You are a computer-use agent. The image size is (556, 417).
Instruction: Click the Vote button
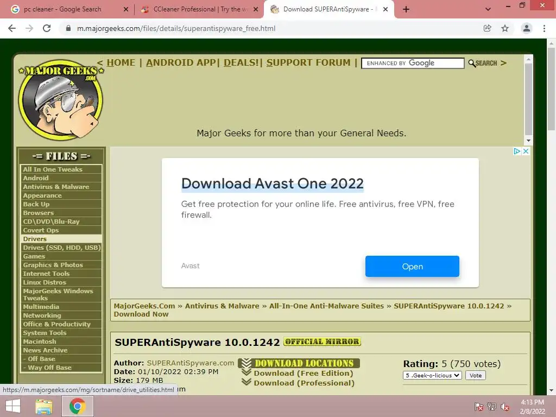(476, 375)
